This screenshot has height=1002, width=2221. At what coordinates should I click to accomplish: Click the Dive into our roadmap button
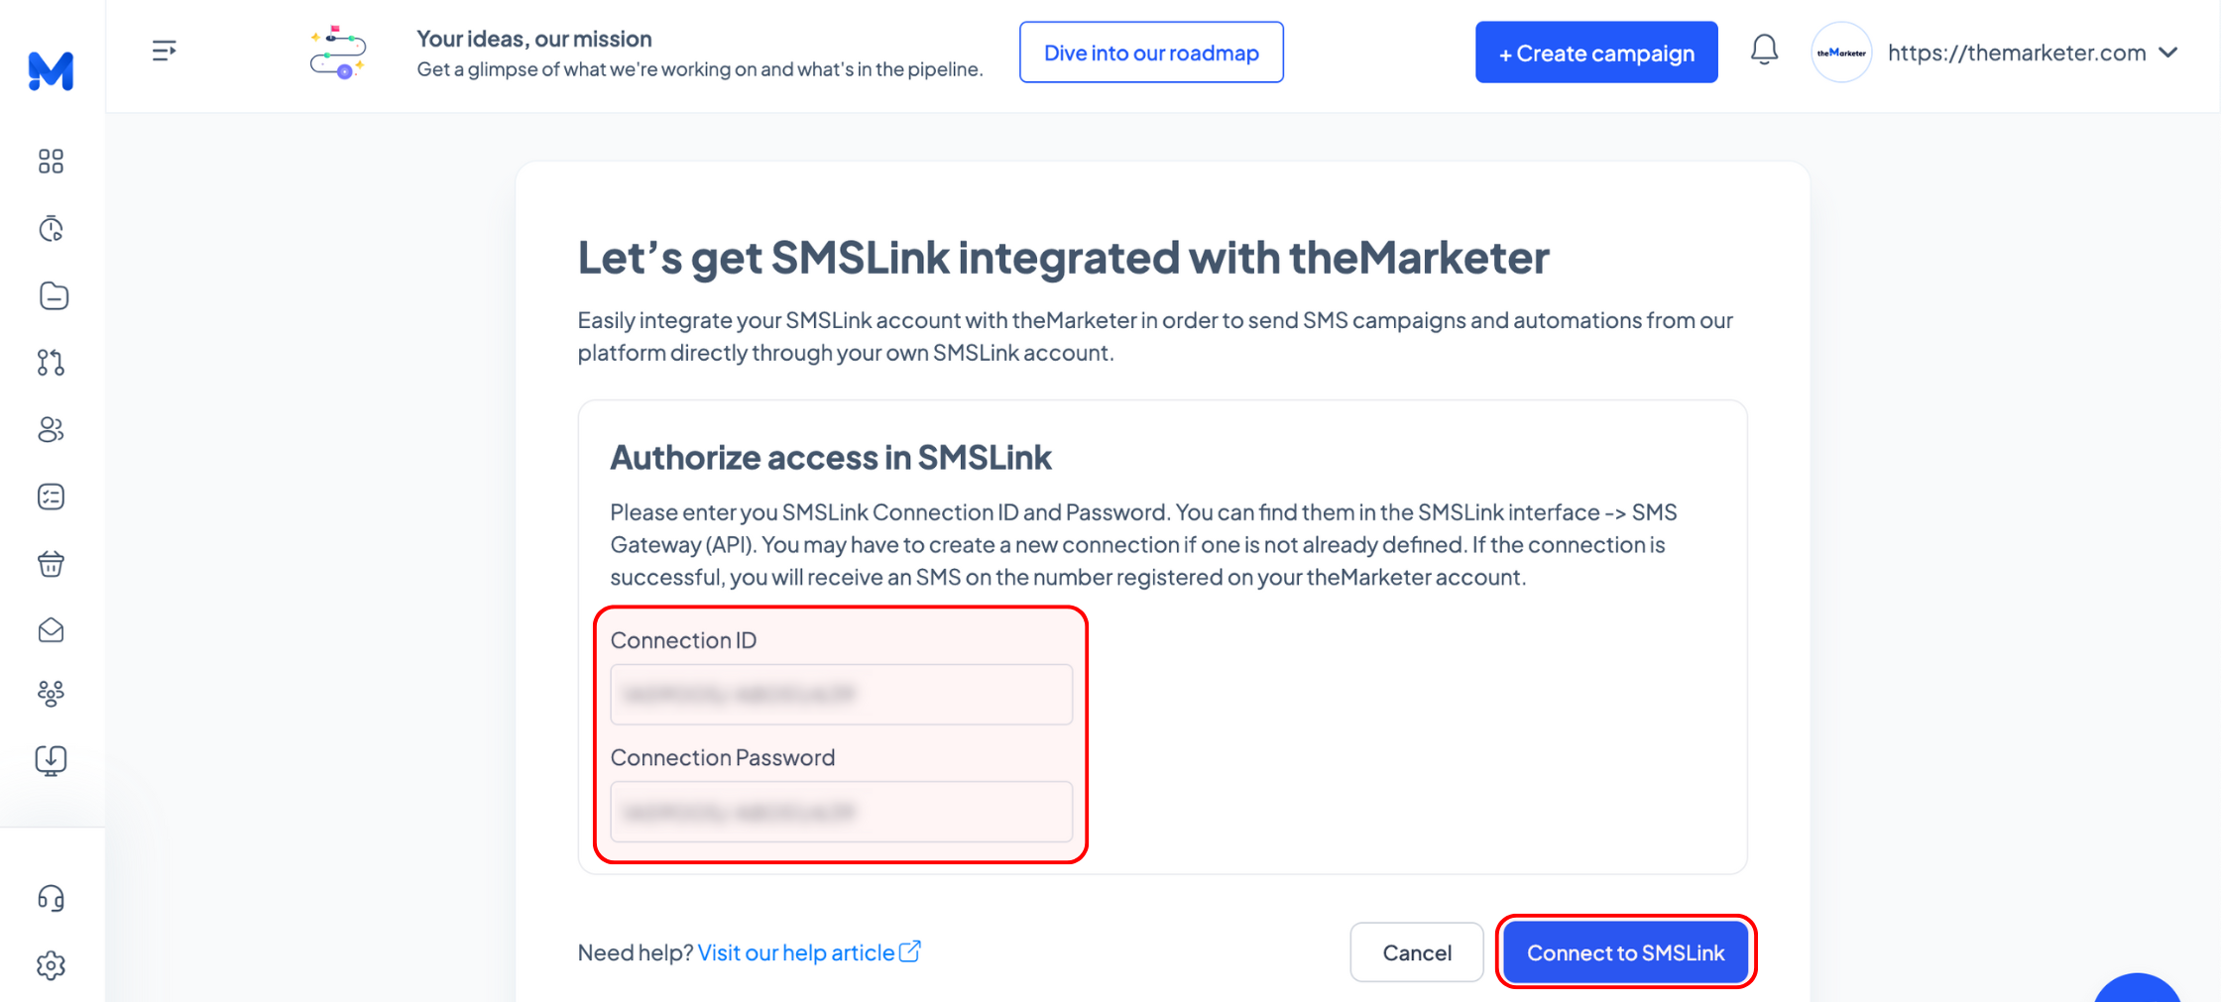[x=1151, y=53]
